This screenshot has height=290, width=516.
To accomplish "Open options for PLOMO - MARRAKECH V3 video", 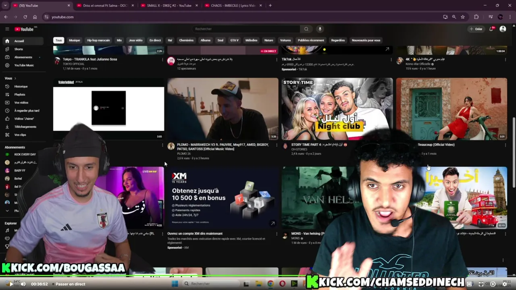I will (277, 145).
